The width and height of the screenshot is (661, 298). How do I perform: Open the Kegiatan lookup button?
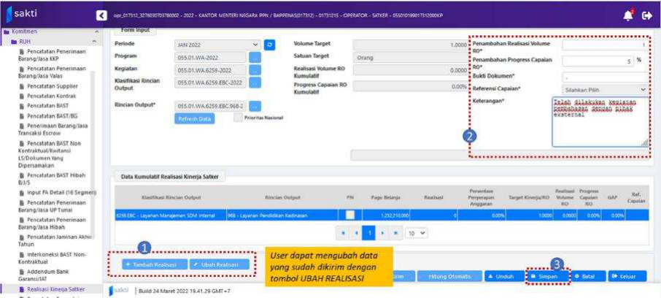pyautogui.click(x=255, y=70)
